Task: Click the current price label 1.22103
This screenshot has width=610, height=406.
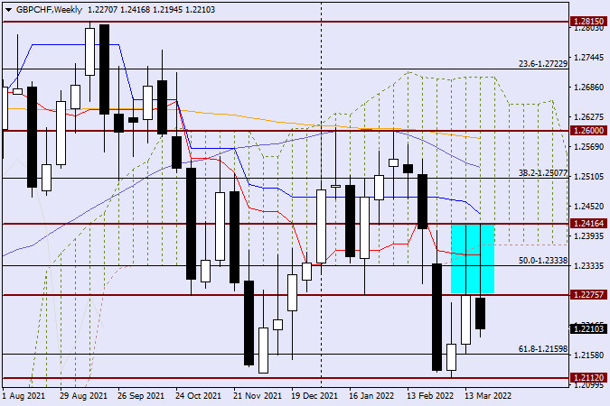Action: click(x=589, y=328)
